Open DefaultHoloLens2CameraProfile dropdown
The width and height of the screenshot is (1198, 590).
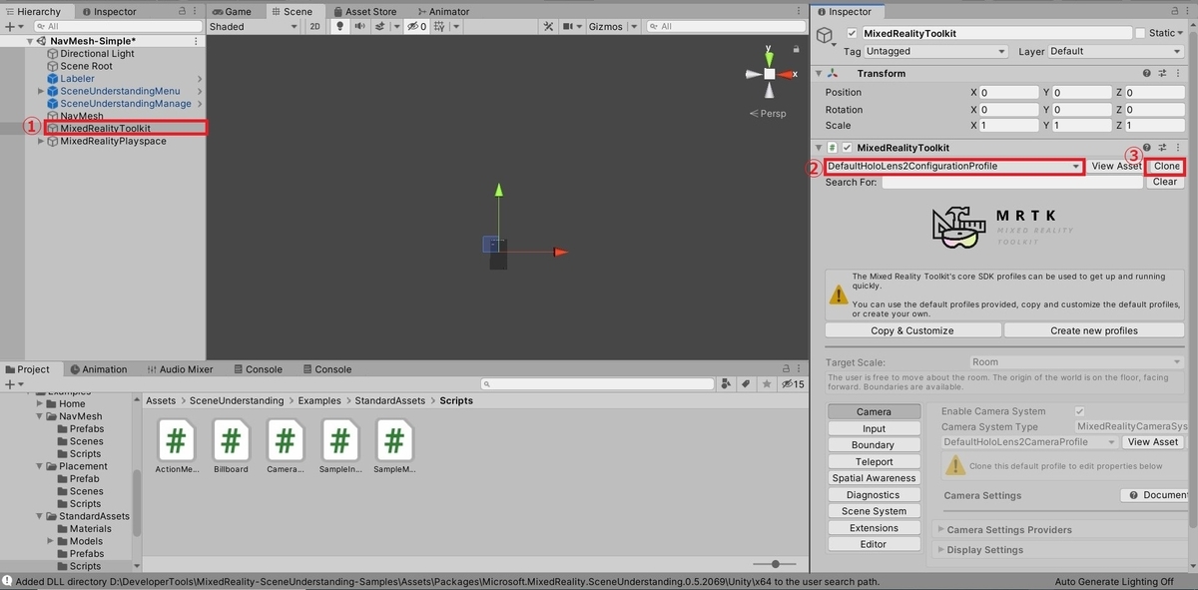click(1030, 442)
